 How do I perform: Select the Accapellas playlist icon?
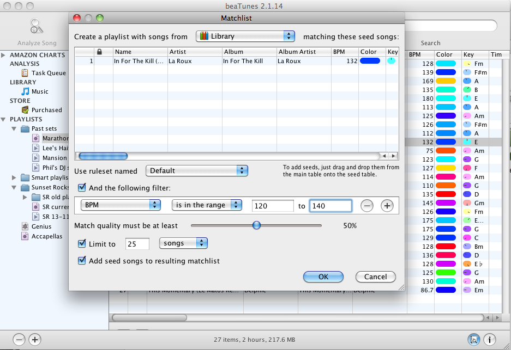(25, 236)
